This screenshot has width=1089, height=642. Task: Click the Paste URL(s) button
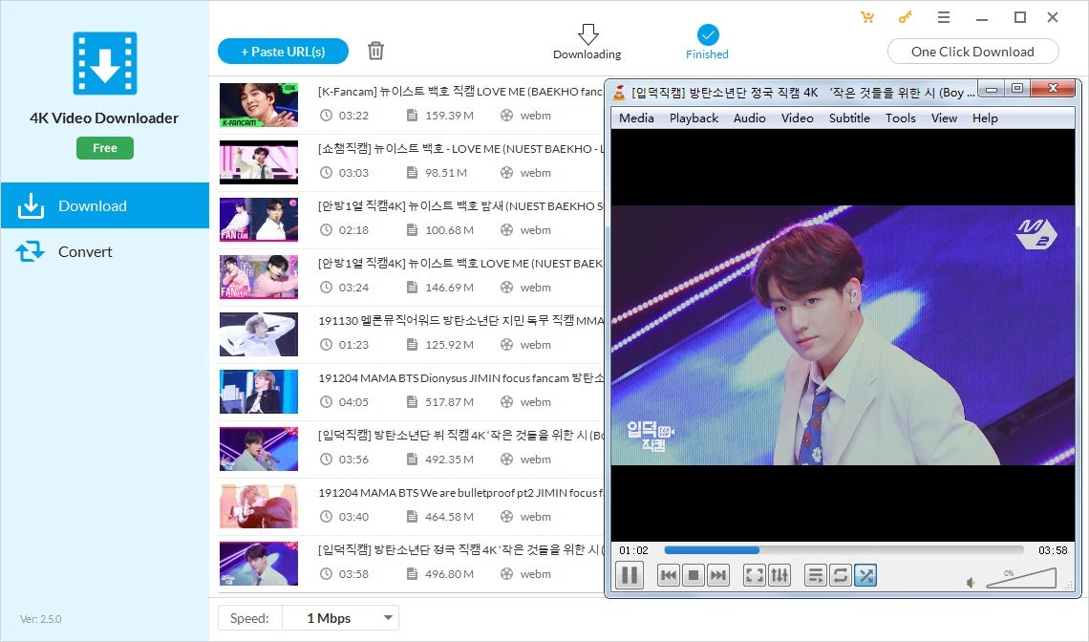[284, 52]
